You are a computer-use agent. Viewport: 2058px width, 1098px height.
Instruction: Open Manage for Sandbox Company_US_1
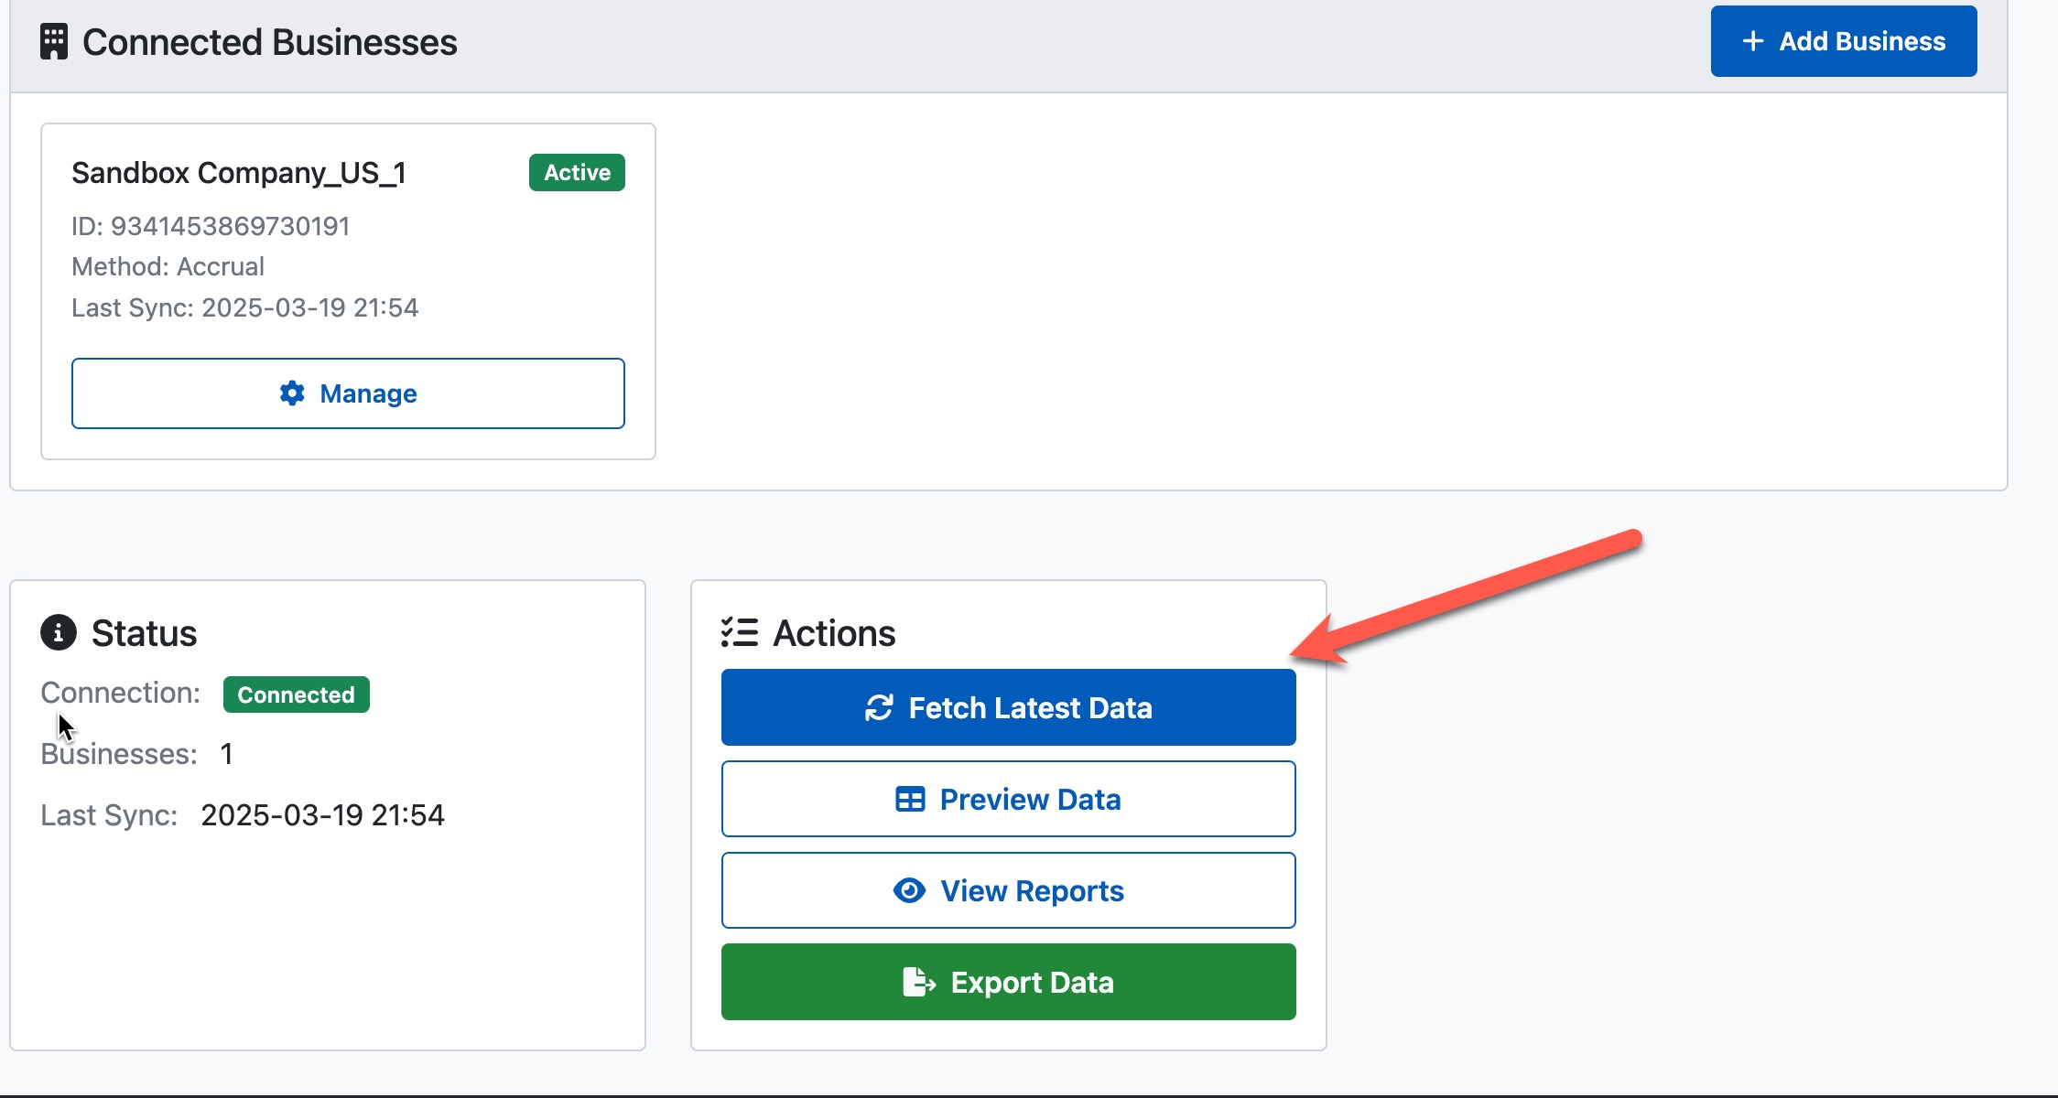[x=348, y=393]
